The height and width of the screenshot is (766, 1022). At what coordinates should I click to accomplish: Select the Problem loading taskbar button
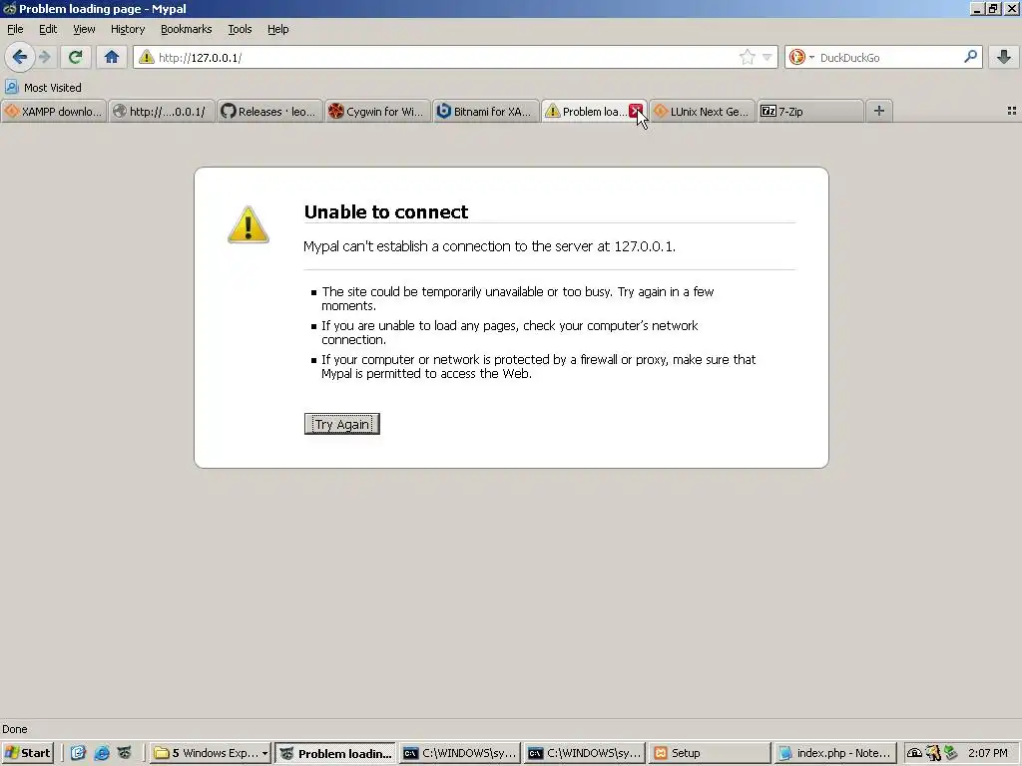(335, 753)
